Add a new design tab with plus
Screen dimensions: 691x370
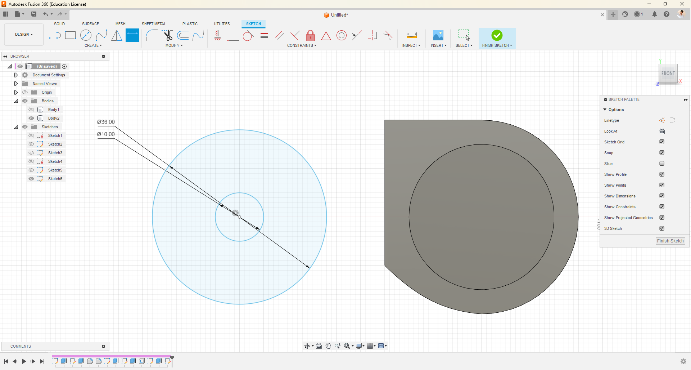point(613,14)
